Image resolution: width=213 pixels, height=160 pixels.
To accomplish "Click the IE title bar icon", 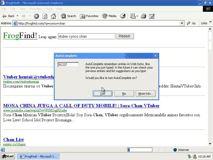I will click(3, 3).
